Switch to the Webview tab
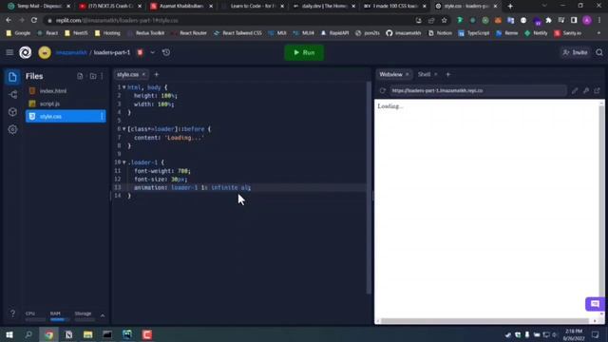608x342 pixels. coord(390,74)
